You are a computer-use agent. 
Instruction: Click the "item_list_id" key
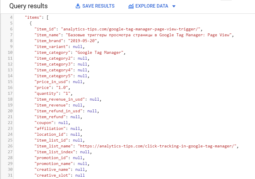click(x=51, y=140)
